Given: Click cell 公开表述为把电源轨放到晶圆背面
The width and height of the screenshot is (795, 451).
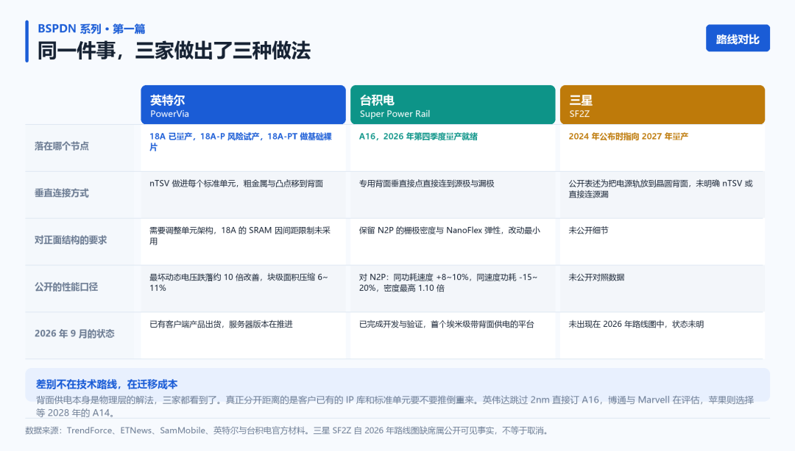Looking at the screenshot, I should click(662, 195).
